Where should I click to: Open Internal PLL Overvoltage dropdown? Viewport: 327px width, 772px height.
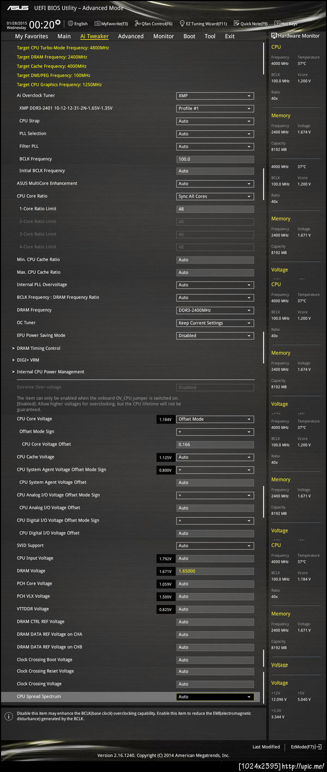pos(215,285)
